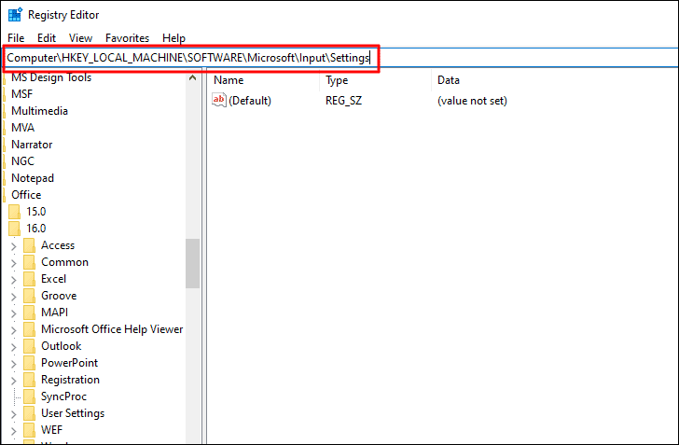Screen dimensions: 679x445
Task: Select the Access key label
Action: (x=58, y=245)
